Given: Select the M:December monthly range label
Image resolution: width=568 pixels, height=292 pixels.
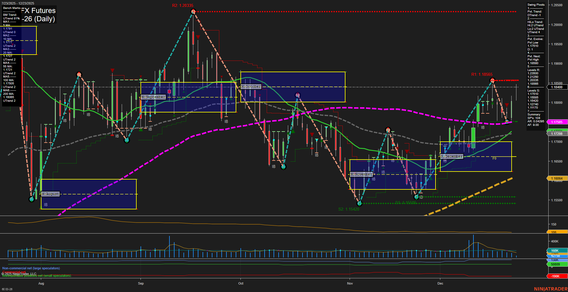Looking at the screenshot, I should point(452,156).
